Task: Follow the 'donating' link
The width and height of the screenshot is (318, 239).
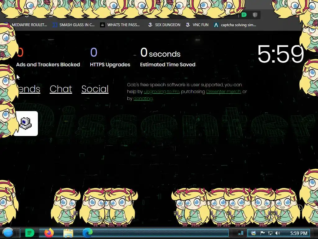Action: tap(143, 99)
